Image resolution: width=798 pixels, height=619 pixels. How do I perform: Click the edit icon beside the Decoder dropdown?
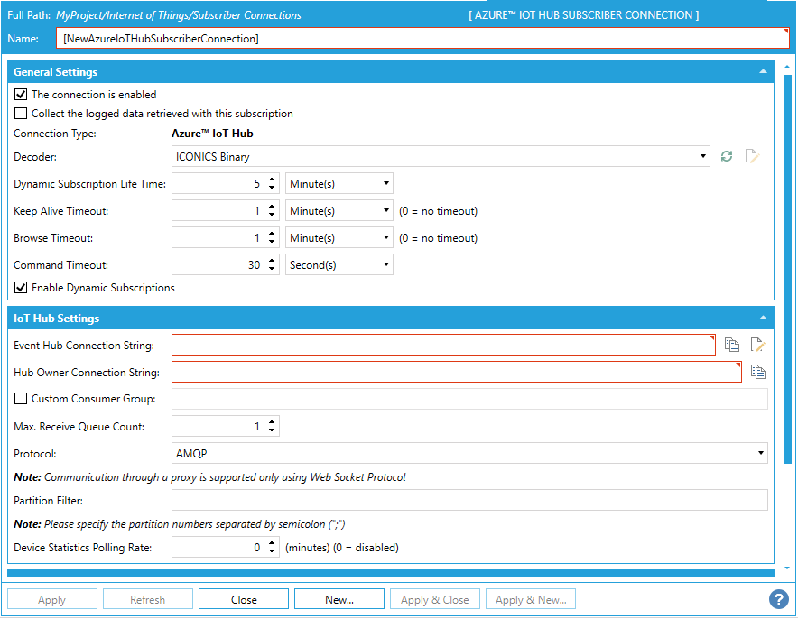click(x=753, y=157)
